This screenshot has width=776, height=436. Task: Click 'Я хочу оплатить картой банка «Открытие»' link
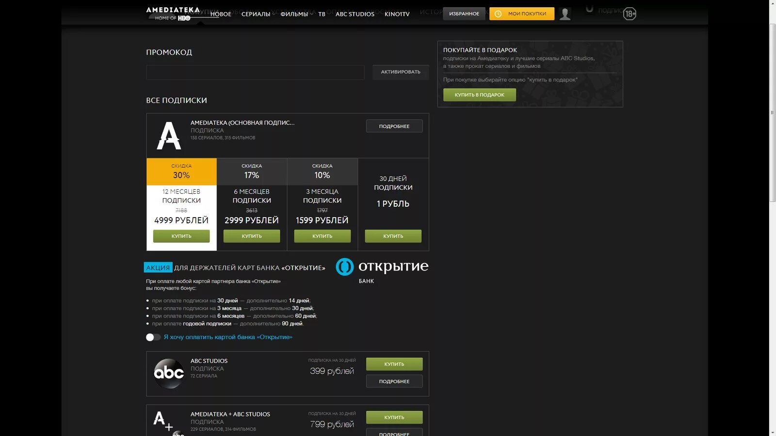pyautogui.click(x=228, y=337)
